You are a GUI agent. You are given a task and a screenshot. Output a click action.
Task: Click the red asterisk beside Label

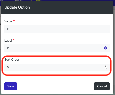[x=14, y=40]
